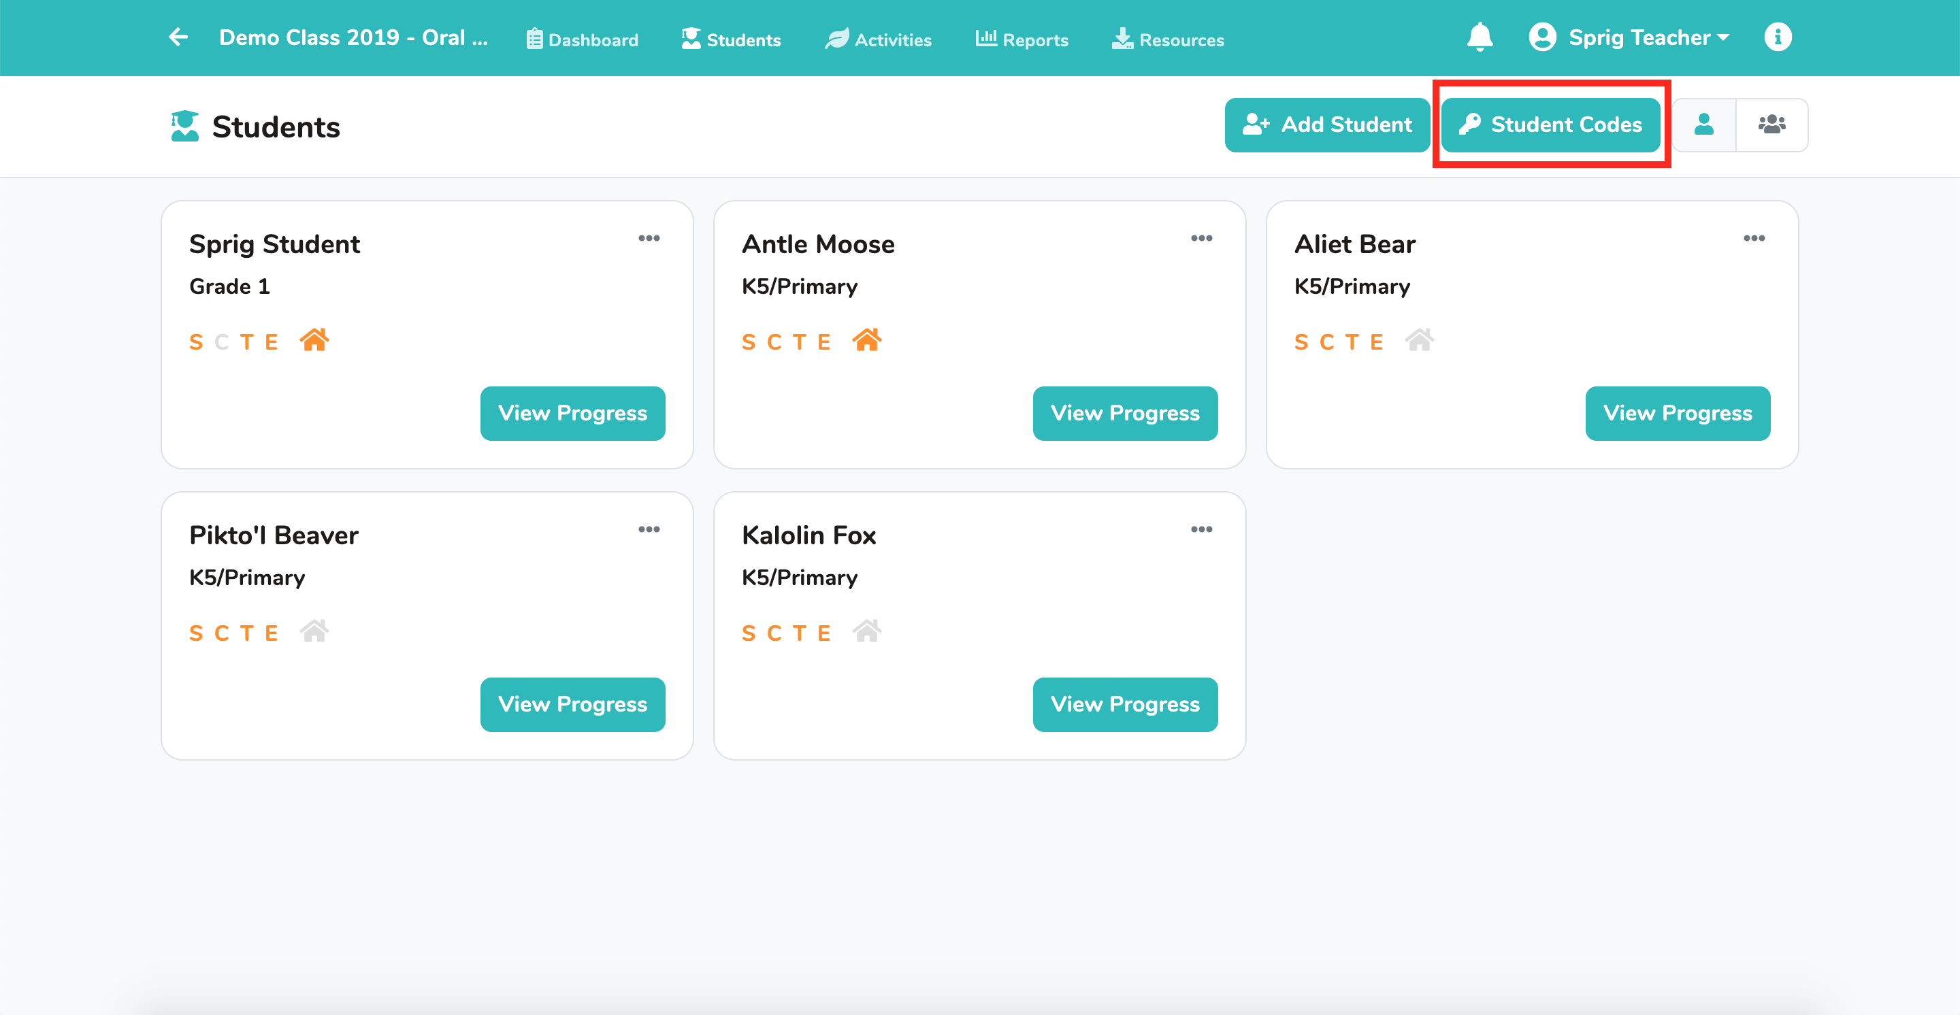This screenshot has width=1960, height=1015.
Task: Open Students tab in navbar
Action: point(731,39)
